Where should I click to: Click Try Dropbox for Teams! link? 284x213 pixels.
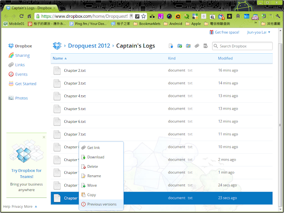click(27, 174)
